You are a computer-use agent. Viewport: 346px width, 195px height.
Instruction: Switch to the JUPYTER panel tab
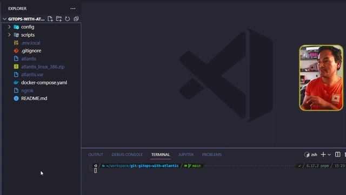186,154
